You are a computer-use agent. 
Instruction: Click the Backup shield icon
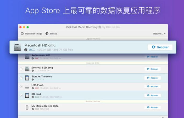pyautogui.click(x=47, y=34)
